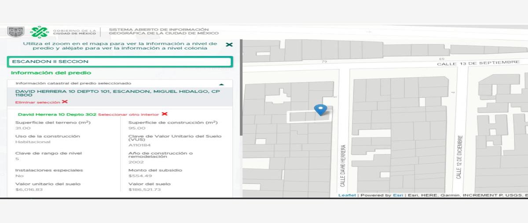Click the Eliminar selección link
The width and height of the screenshot is (528, 223).
click(37, 102)
